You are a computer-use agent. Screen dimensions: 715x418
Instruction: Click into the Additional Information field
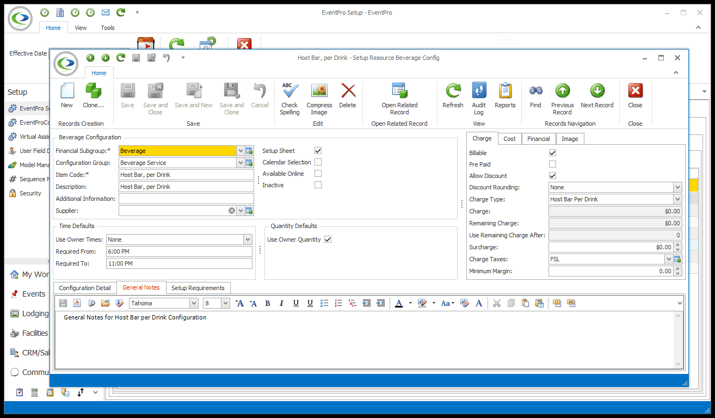[186, 199]
